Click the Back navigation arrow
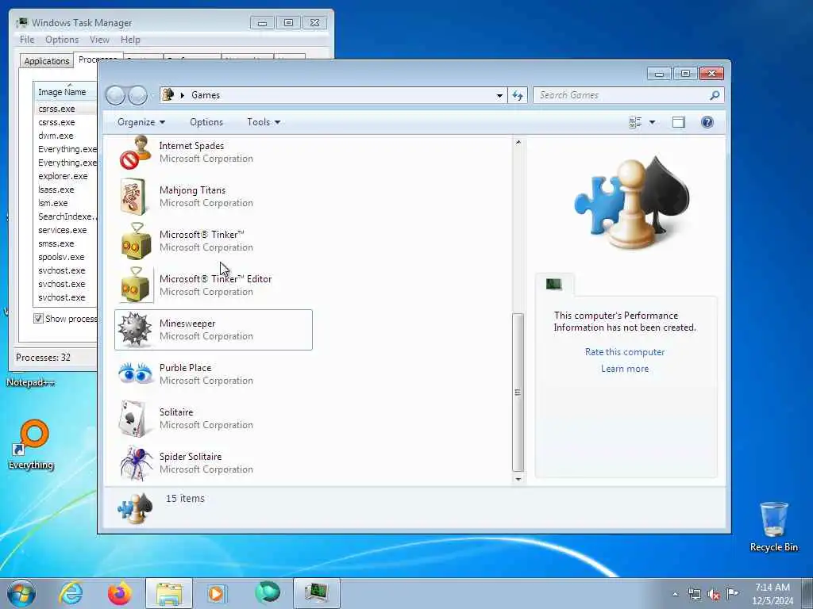The height and width of the screenshot is (609, 813). [x=116, y=95]
